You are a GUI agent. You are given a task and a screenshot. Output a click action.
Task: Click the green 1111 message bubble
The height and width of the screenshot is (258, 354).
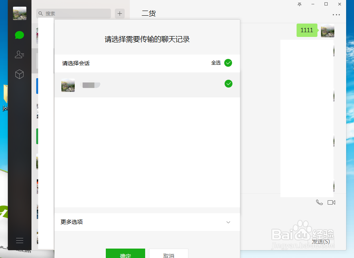tap(307, 30)
